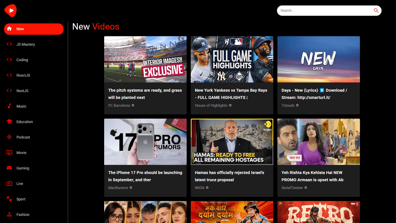Viewport: 396px width, 223px height.
Task: Click the code icon beside JS Mastery
Action: pyautogui.click(x=9, y=44)
